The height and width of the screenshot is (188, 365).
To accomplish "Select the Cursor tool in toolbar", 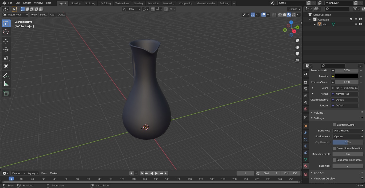I will tap(6, 32).
